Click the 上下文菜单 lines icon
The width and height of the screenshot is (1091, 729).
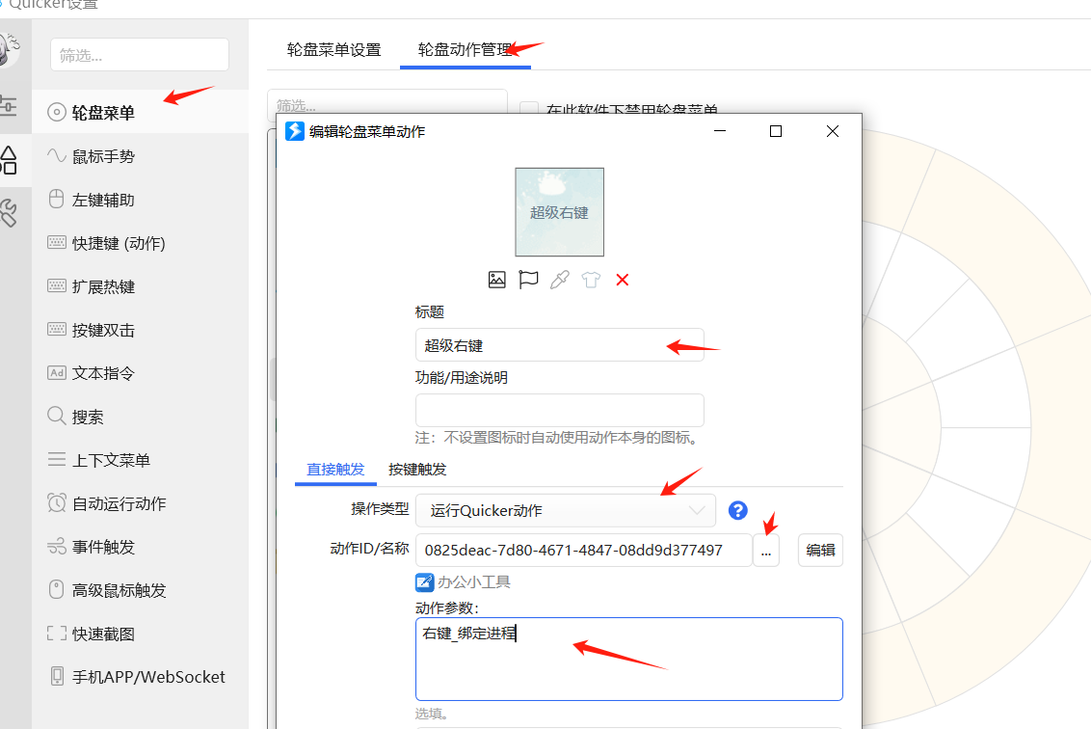[56, 460]
